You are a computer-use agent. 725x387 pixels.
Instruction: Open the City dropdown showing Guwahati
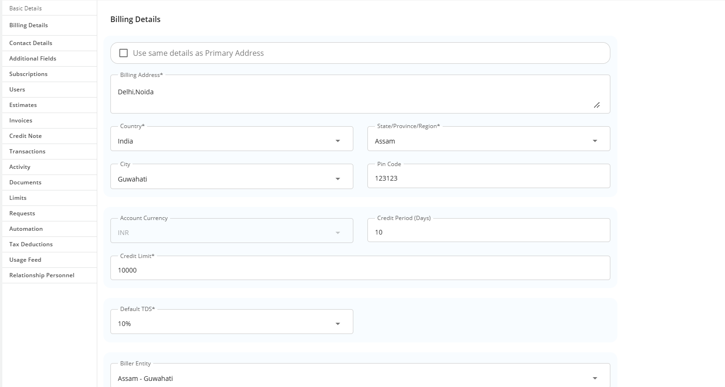click(231, 179)
